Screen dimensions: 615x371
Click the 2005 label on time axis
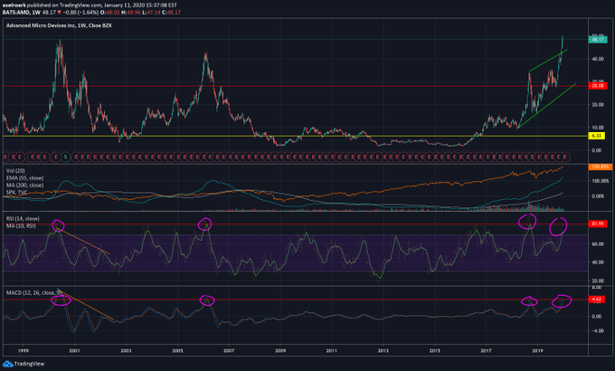pyautogui.click(x=177, y=350)
